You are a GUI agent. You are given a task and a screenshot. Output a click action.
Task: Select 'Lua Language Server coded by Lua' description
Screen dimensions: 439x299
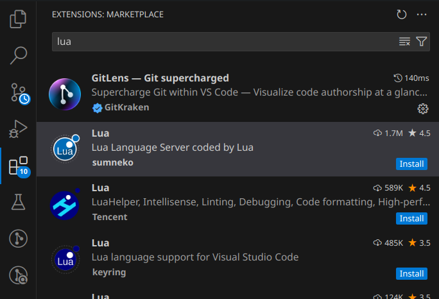point(173,148)
